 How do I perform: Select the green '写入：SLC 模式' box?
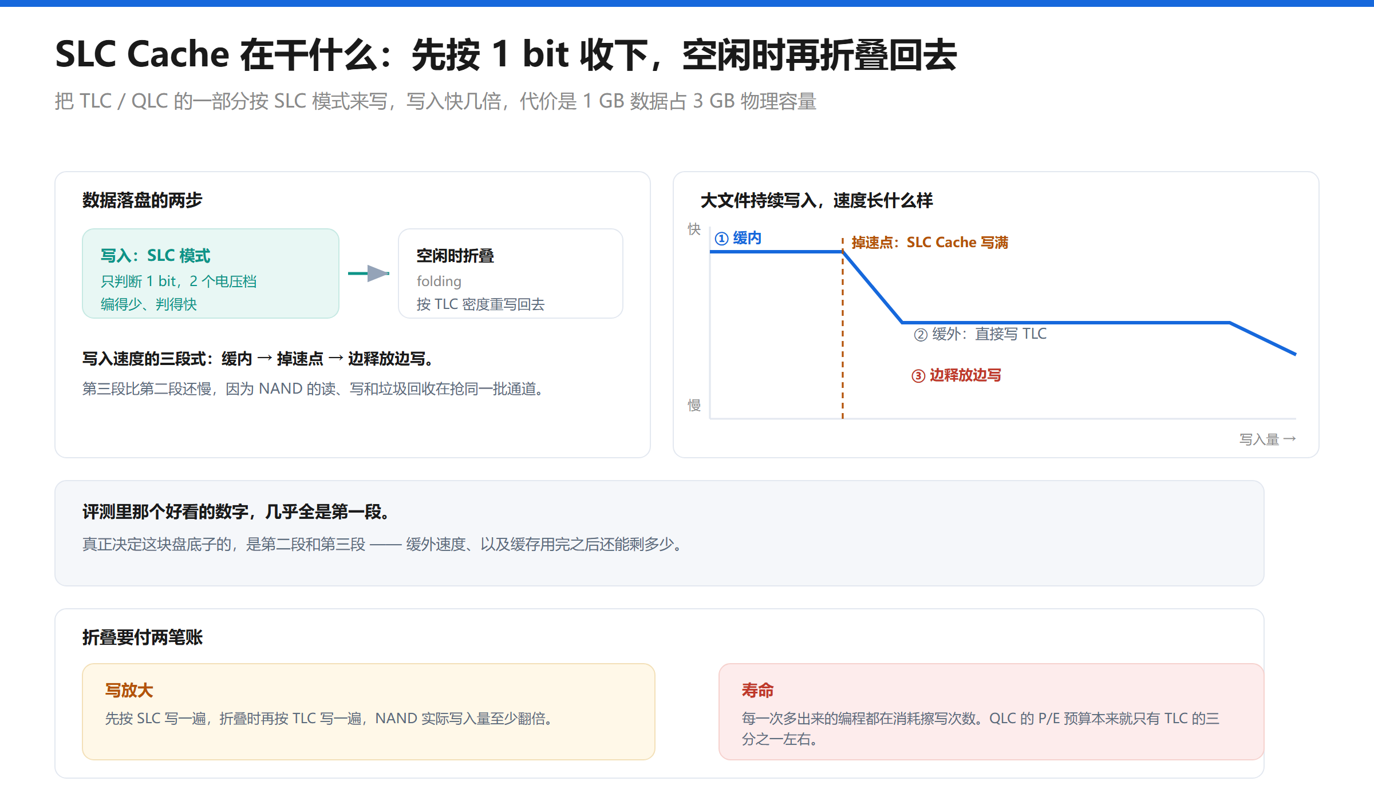[211, 273]
